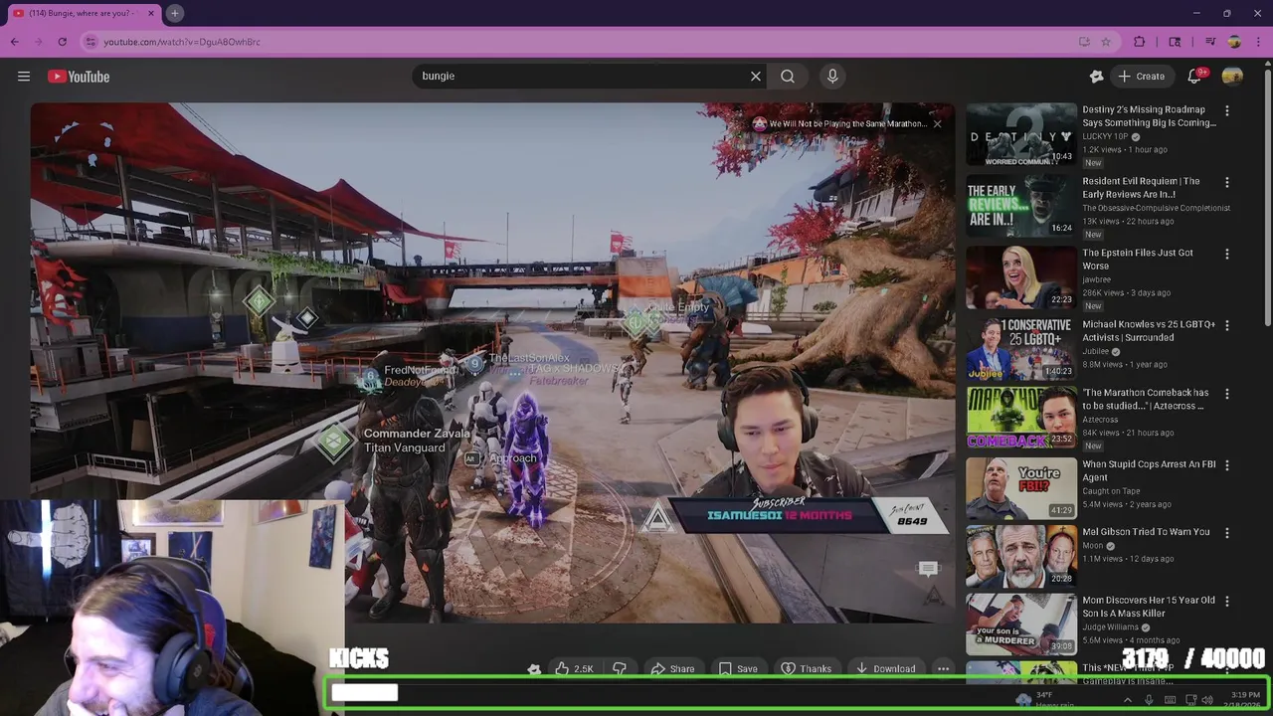The width and height of the screenshot is (1273, 716).
Task: View site information icon in address bar
Action: (91, 42)
